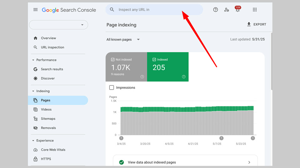
Task: Click the 1.5K y-axis label
Action: coord(114,101)
